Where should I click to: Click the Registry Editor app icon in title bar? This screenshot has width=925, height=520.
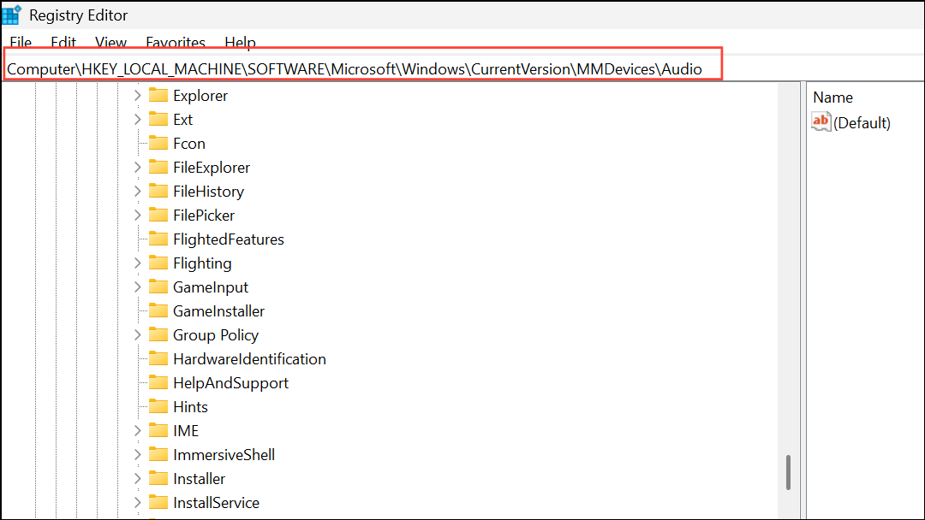point(12,15)
